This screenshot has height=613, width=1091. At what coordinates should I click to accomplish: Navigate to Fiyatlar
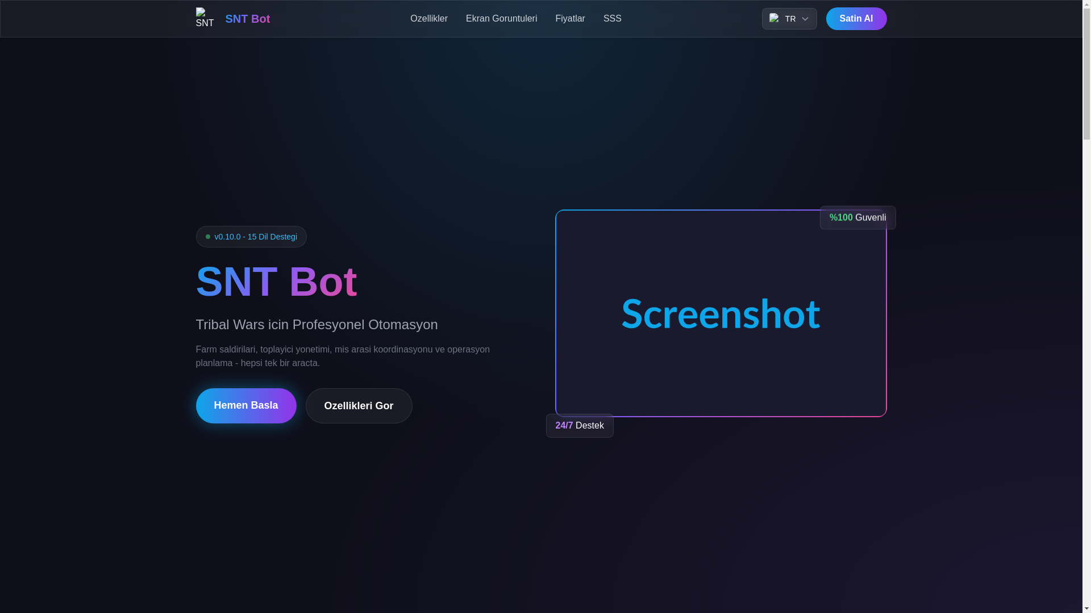pos(570,19)
